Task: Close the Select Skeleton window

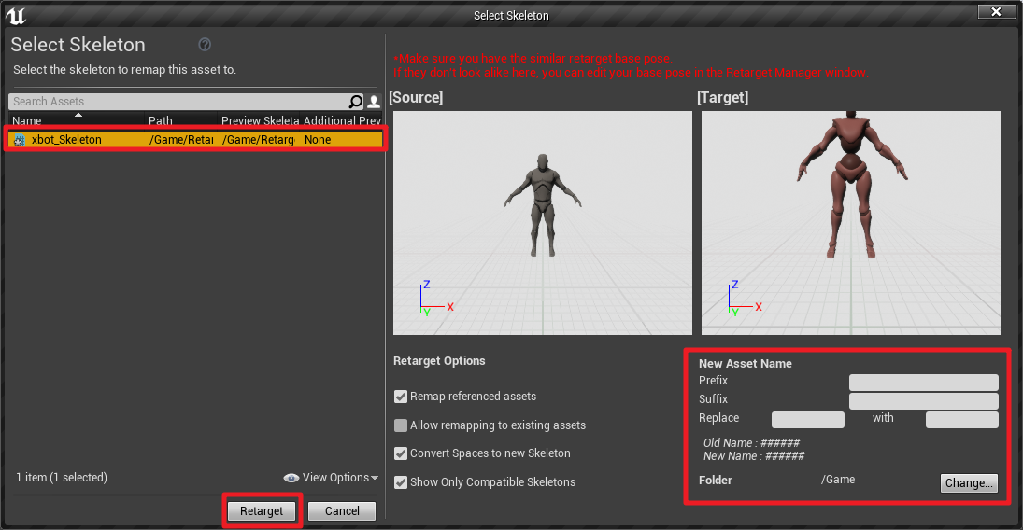Action: tap(996, 12)
